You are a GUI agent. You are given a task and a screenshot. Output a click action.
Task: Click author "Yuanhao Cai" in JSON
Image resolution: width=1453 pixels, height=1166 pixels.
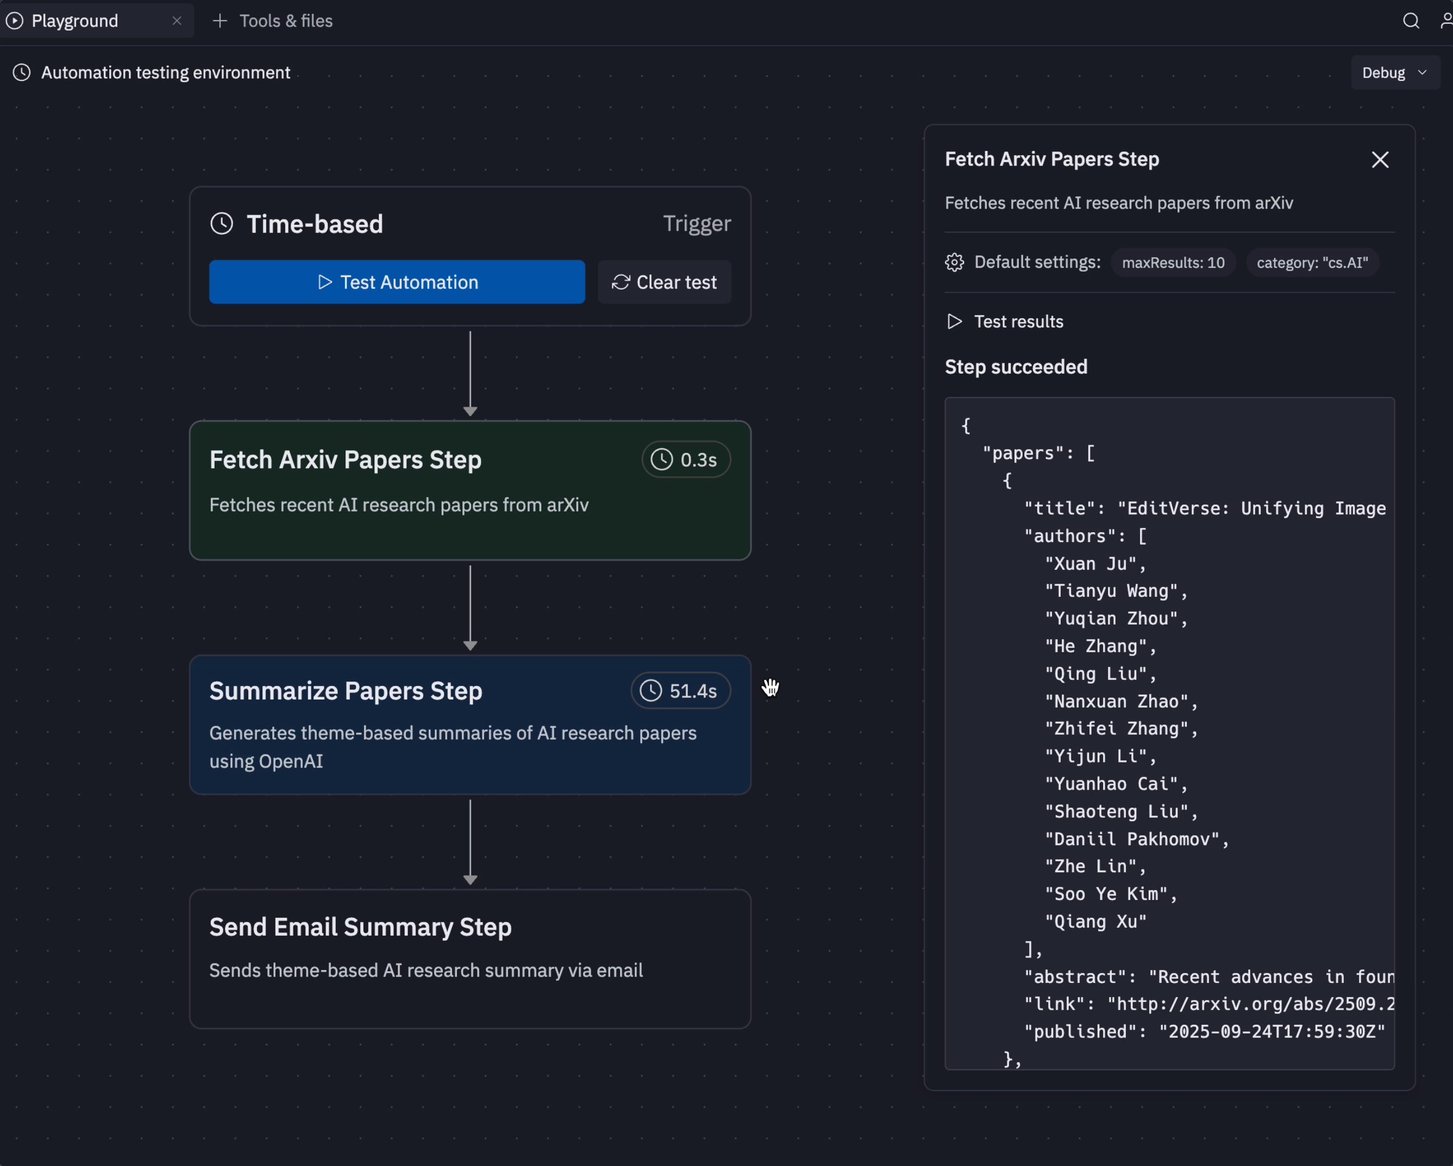point(1116,784)
